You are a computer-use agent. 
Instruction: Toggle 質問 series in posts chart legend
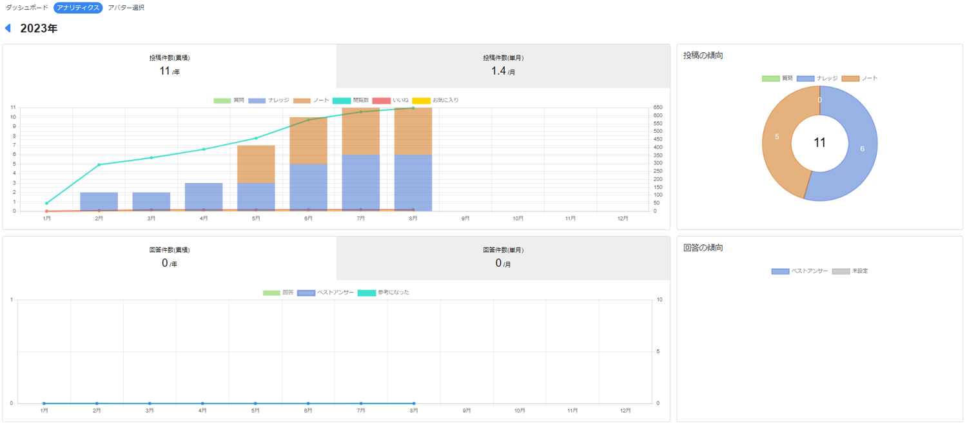point(230,101)
